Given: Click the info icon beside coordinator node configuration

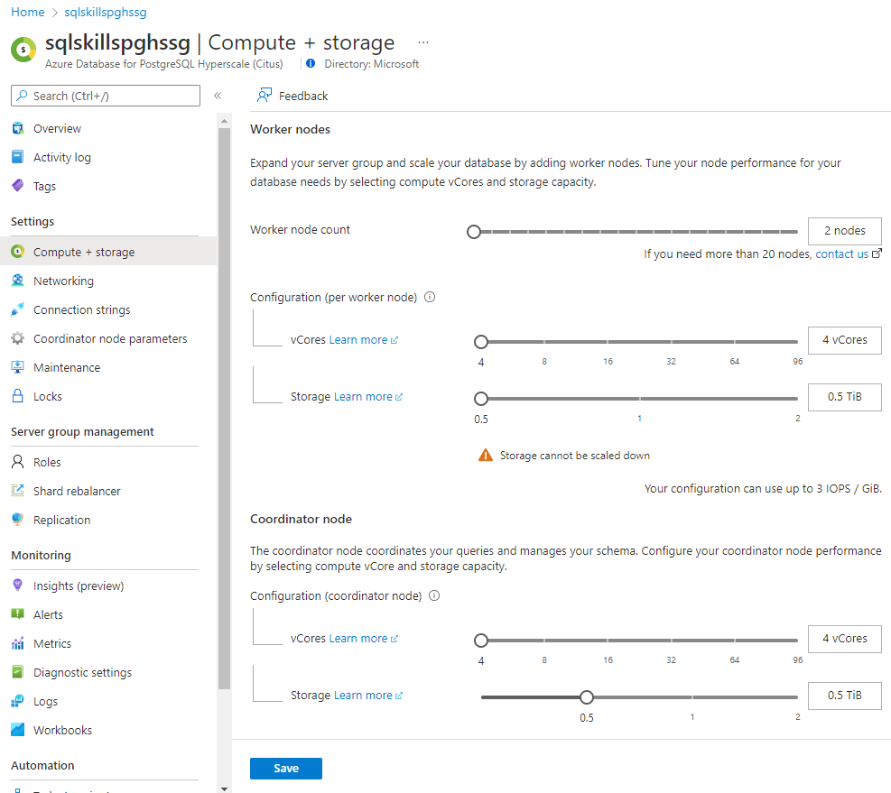Looking at the screenshot, I should (434, 595).
